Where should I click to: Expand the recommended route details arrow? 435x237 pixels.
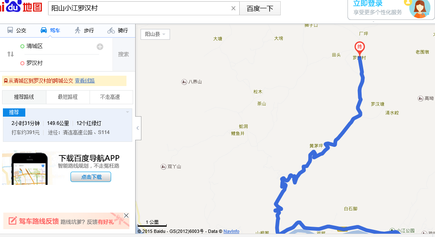coord(127,112)
